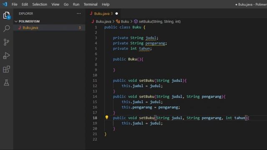Select Buku.java in the Explorer tree
Image resolution: width=267 pixels, height=150 pixels.
pos(49,27)
